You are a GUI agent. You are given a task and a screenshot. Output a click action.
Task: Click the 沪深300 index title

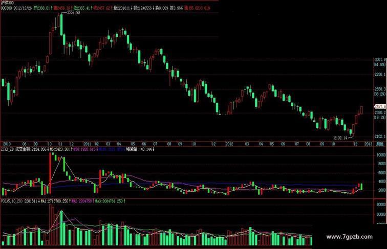(7, 3)
